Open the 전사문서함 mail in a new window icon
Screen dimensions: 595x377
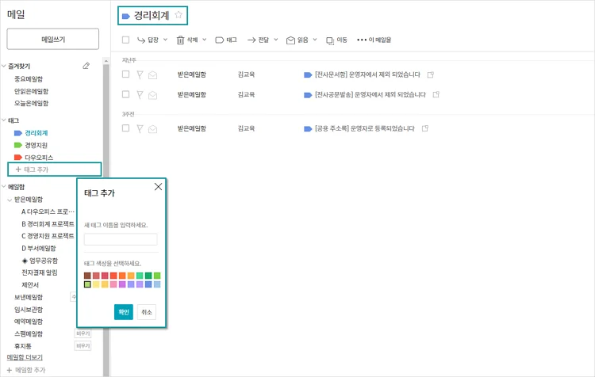click(x=431, y=74)
